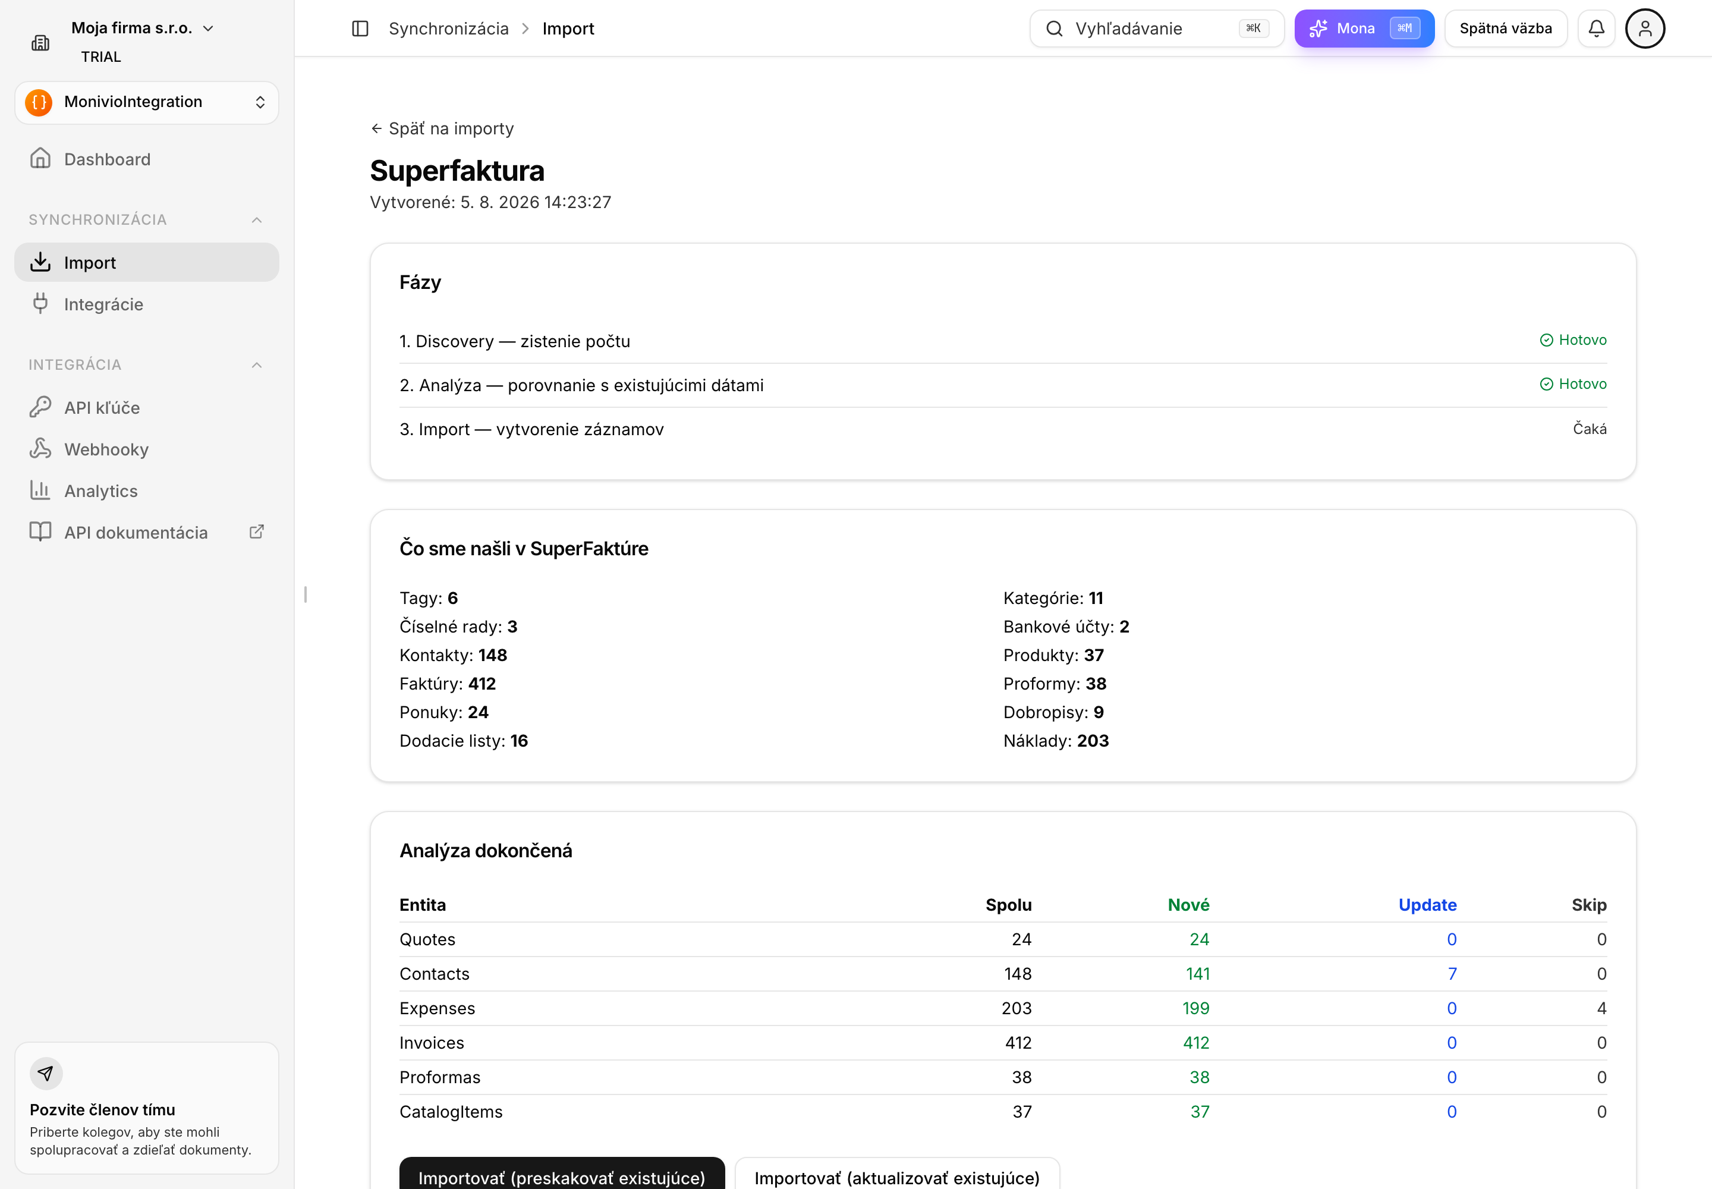This screenshot has height=1189, width=1712.
Task: Click the Entita column header
Action: [423, 905]
